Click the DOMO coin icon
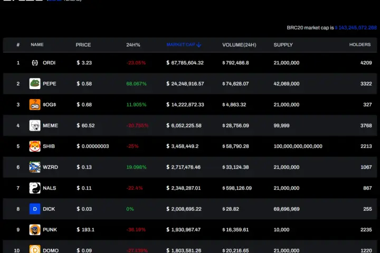Viewport: 380px width, 253px height. [35, 249]
